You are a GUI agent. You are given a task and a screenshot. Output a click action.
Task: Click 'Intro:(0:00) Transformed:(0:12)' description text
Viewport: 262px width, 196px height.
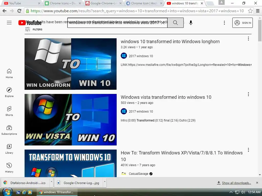tap(158, 120)
